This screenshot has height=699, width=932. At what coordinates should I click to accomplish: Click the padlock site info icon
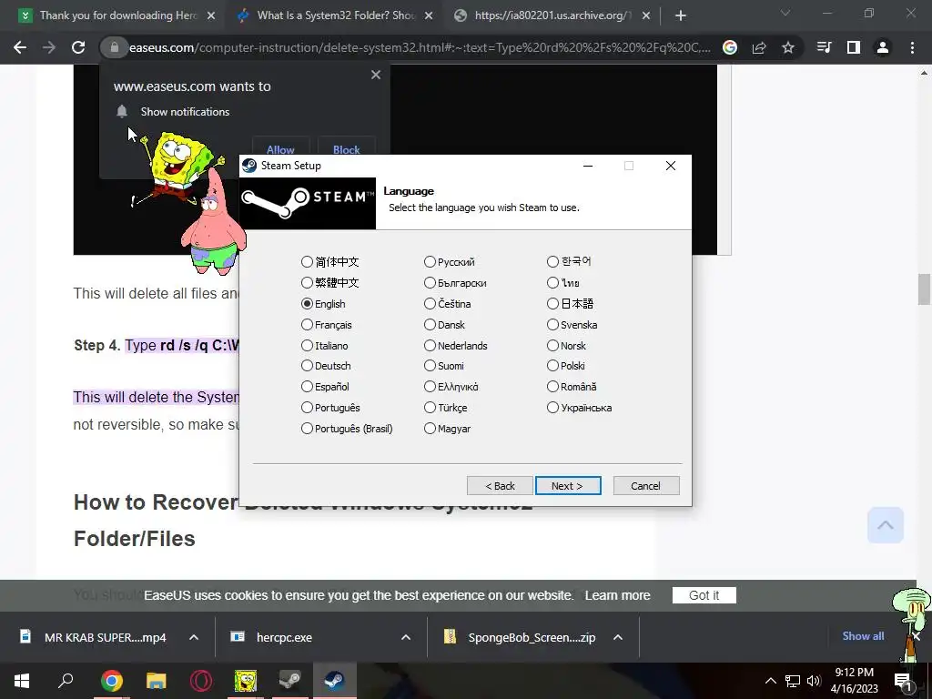click(114, 47)
